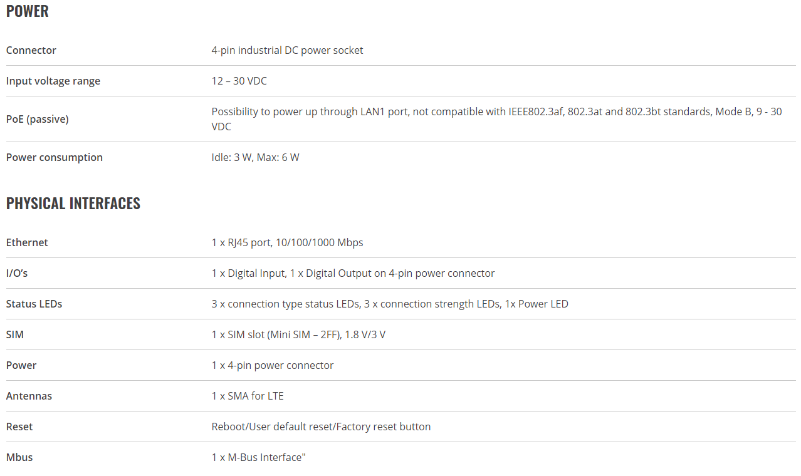Viewport: 801px width, 476px height.
Task: Click the Status LEDs label
Action: (34, 304)
